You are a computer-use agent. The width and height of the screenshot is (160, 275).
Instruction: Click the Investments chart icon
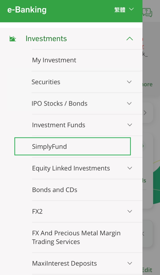[12, 38]
